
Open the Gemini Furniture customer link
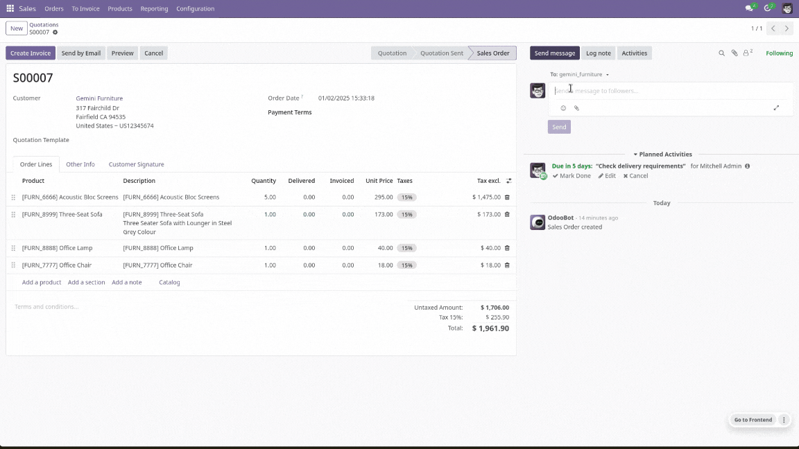coord(99,98)
